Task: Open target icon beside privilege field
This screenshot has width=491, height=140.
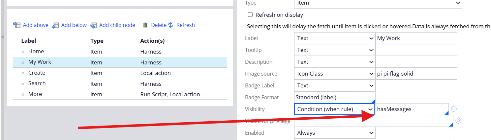Action: [458, 121]
